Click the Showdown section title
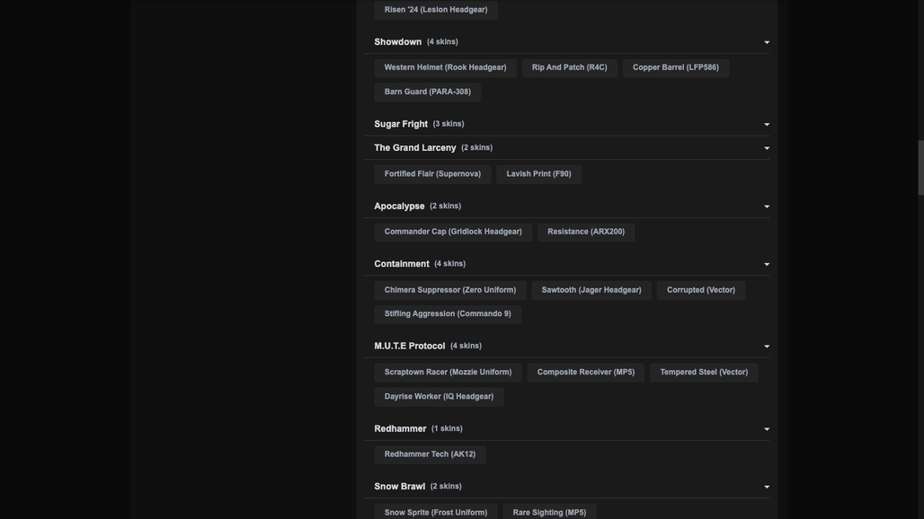This screenshot has height=519, width=924. point(398,42)
